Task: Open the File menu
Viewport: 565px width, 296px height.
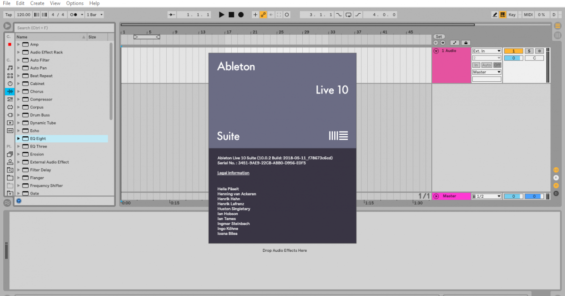Action: click(7, 3)
